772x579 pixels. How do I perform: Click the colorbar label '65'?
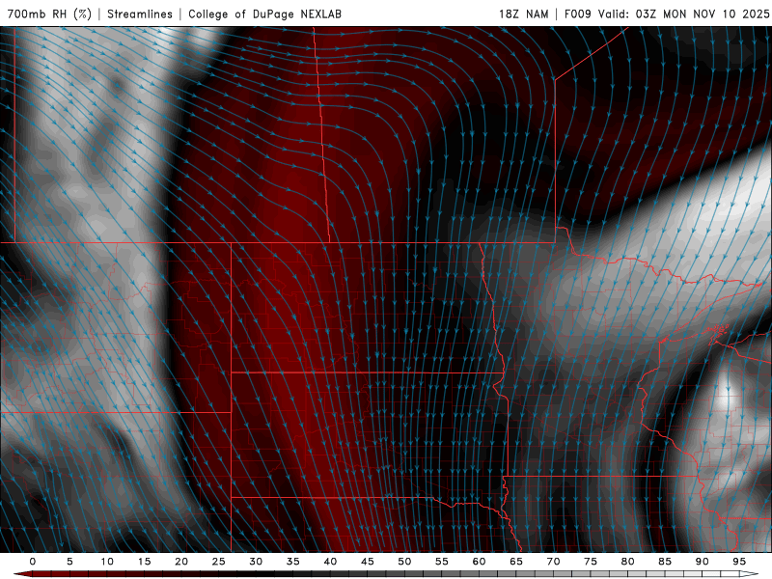[x=516, y=562]
